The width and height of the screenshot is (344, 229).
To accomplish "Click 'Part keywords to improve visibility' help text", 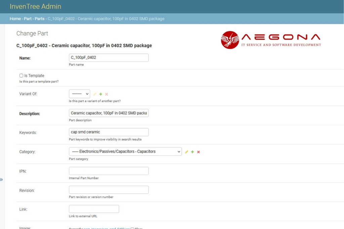I will coord(105,139).
